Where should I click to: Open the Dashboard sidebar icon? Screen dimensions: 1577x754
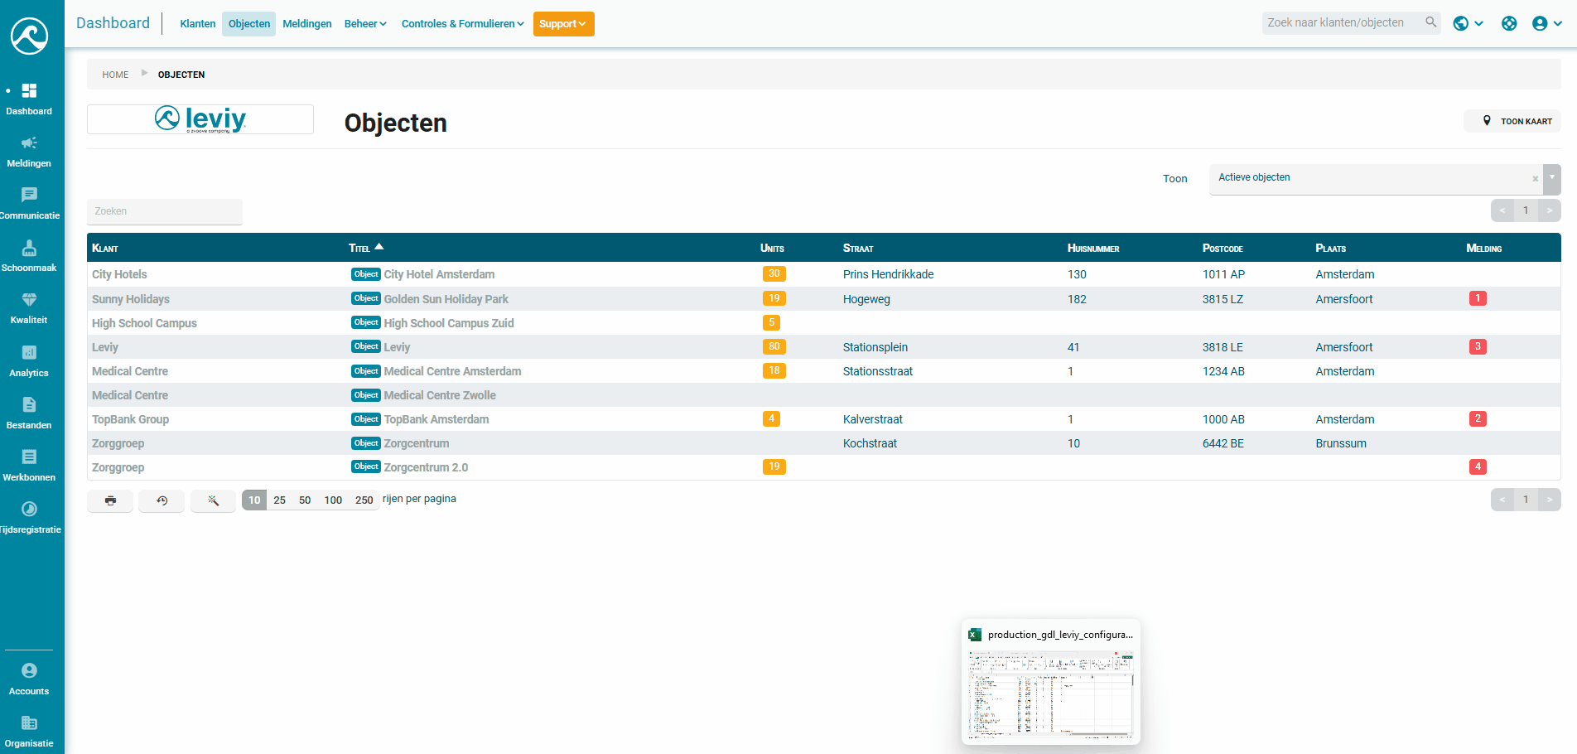pos(29,91)
